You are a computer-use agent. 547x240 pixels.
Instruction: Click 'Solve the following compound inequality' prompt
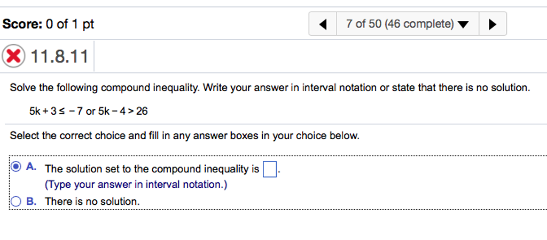pyautogui.click(x=270, y=88)
